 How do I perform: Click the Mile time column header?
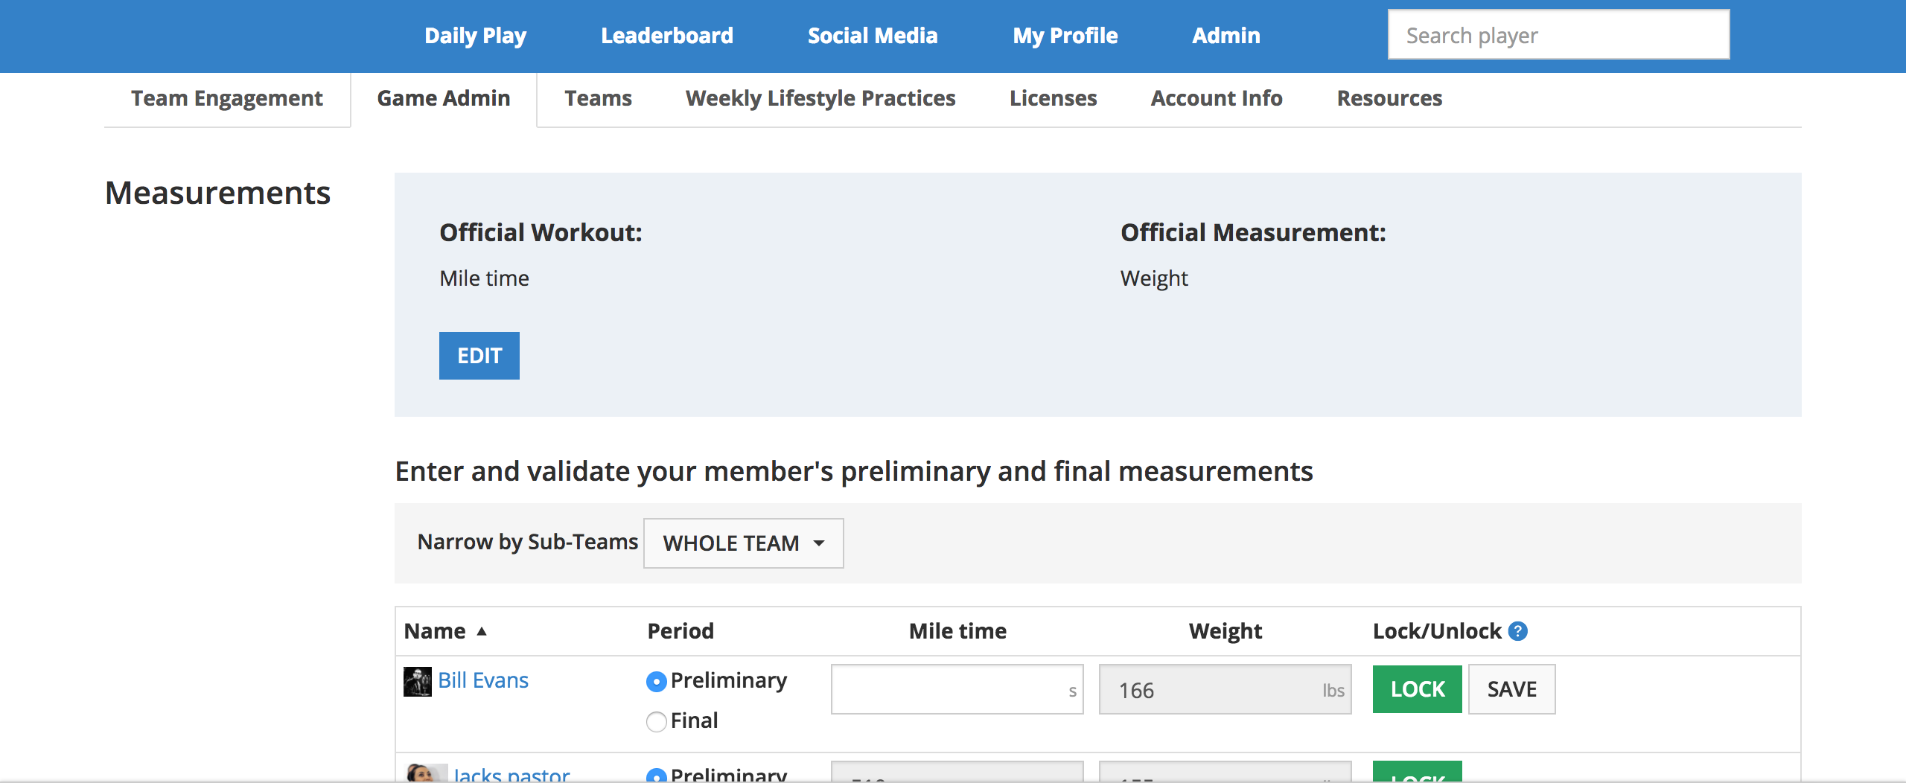click(x=957, y=631)
